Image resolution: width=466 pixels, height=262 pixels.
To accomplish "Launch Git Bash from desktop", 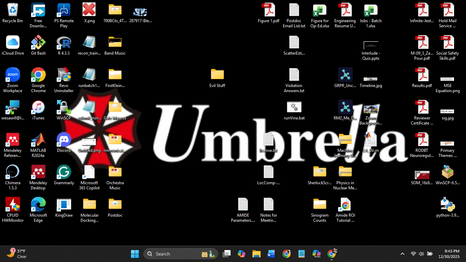I will click(38, 43).
